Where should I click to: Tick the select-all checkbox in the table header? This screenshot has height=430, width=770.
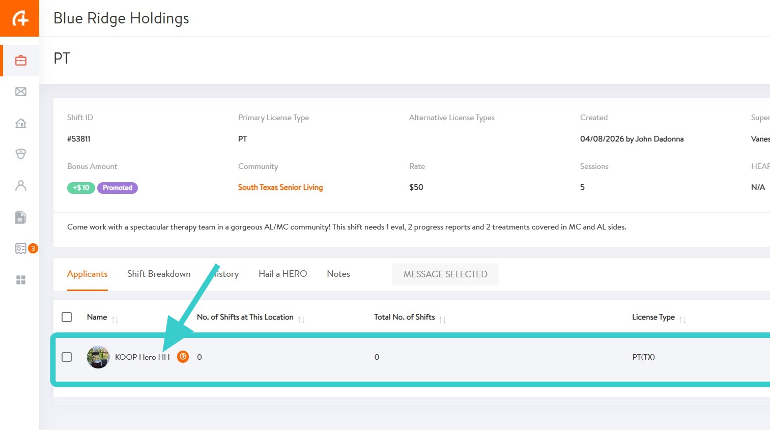tap(67, 317)
